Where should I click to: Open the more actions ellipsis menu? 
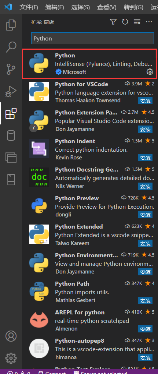tap(149, 22)
